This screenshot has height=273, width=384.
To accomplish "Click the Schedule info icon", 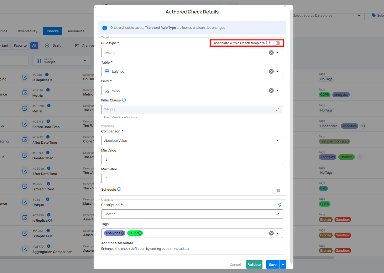I will click(x=119, y=189).
